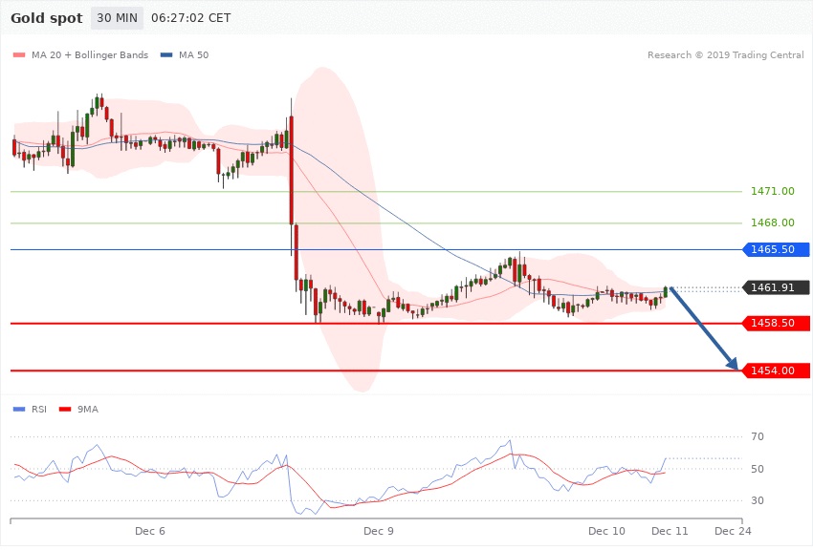
Task: Click the red 9MA legend swatch
Action: [x=65, y=410]
